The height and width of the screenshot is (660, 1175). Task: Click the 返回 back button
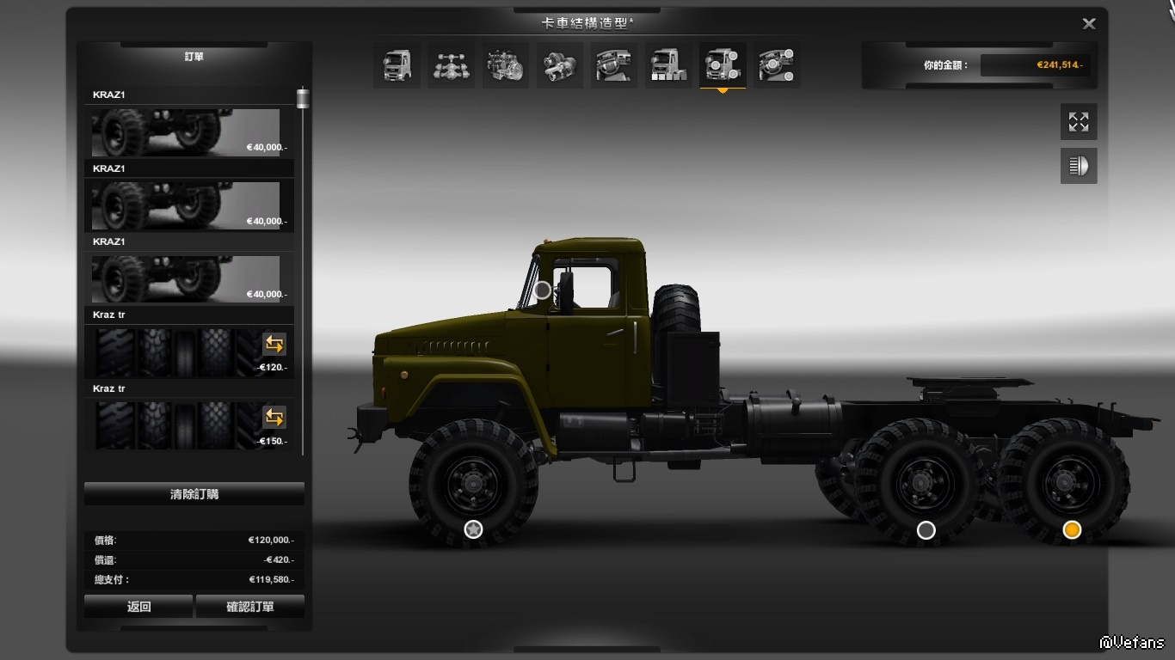pyautogui.click(x=138, y=606)
